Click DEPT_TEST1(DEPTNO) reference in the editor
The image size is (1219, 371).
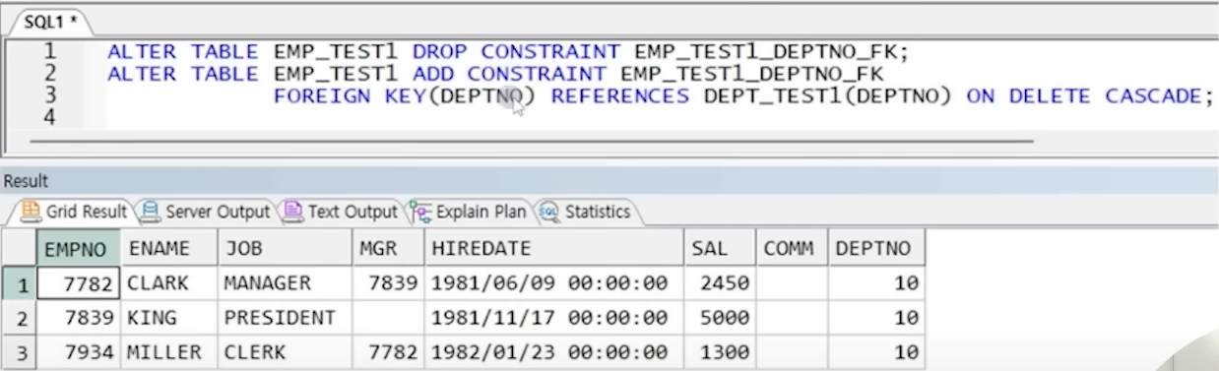[829, 96]
